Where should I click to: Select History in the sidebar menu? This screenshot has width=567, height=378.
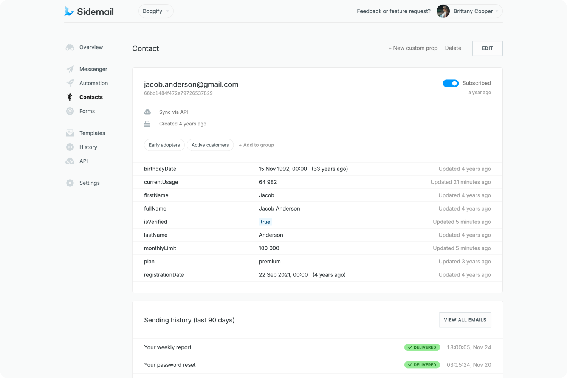pyautogui.click(x=88, y=147)
